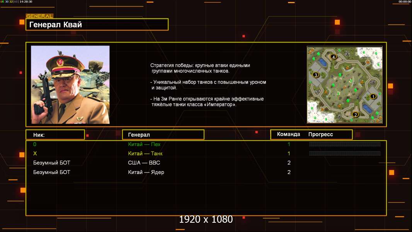Click team number 1 for player 0

tap(289, 144)
